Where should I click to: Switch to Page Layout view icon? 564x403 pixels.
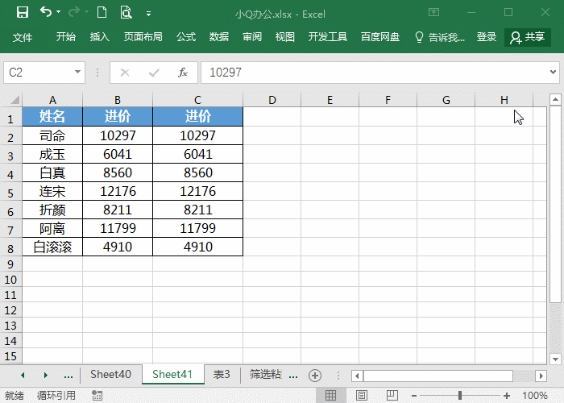coord(362,396)
